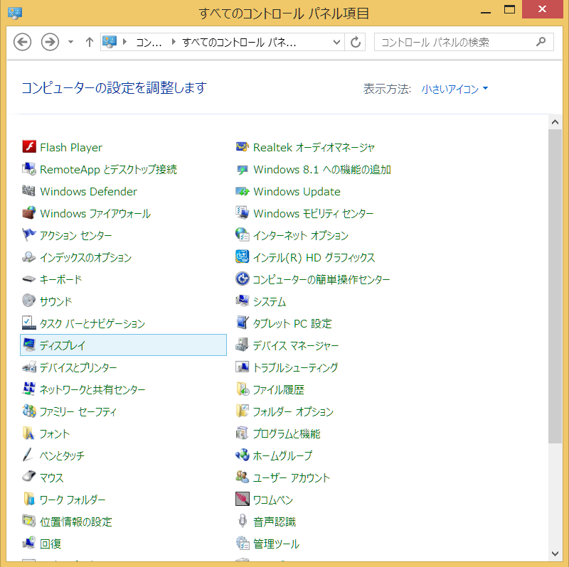Open the Flash Player icon
The image size is (569, 567).
(x=29, y=147)
